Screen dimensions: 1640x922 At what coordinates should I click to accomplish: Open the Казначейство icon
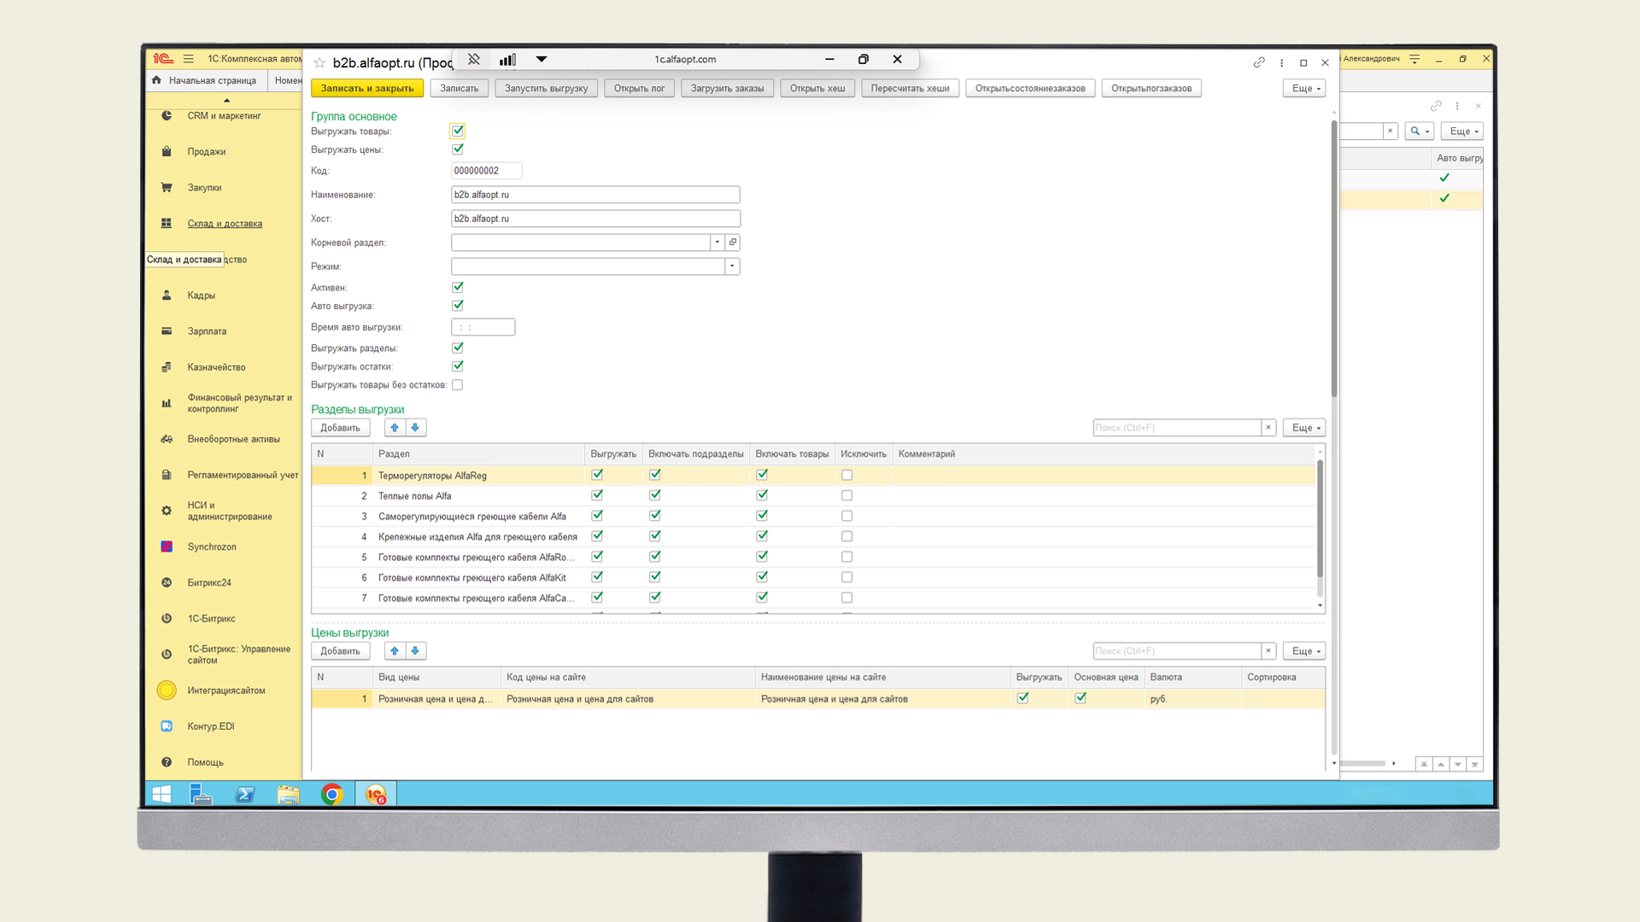(x=167, y=367)
